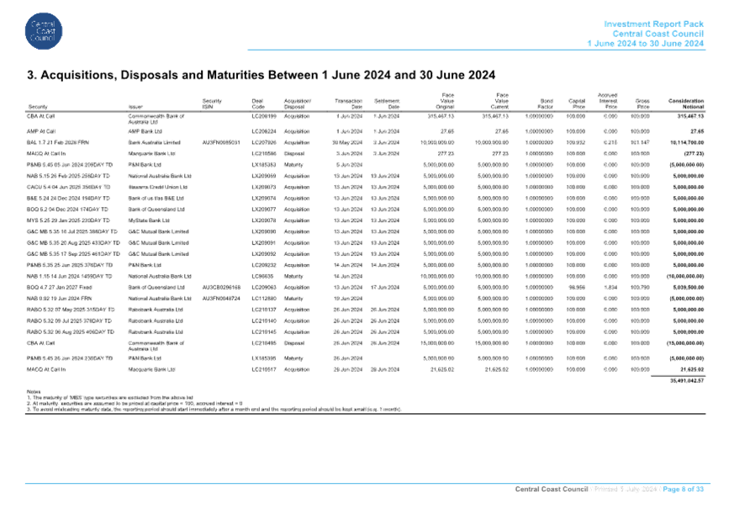Select the 'AMP At Call' security row

365,131
